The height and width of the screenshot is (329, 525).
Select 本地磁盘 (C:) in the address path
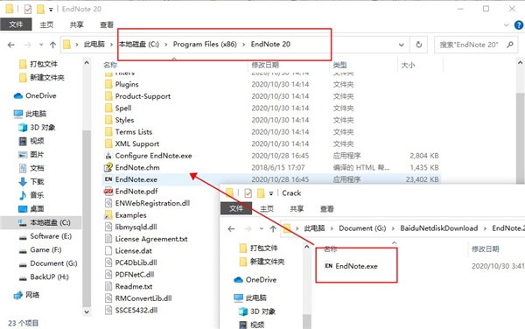(139, 44)
